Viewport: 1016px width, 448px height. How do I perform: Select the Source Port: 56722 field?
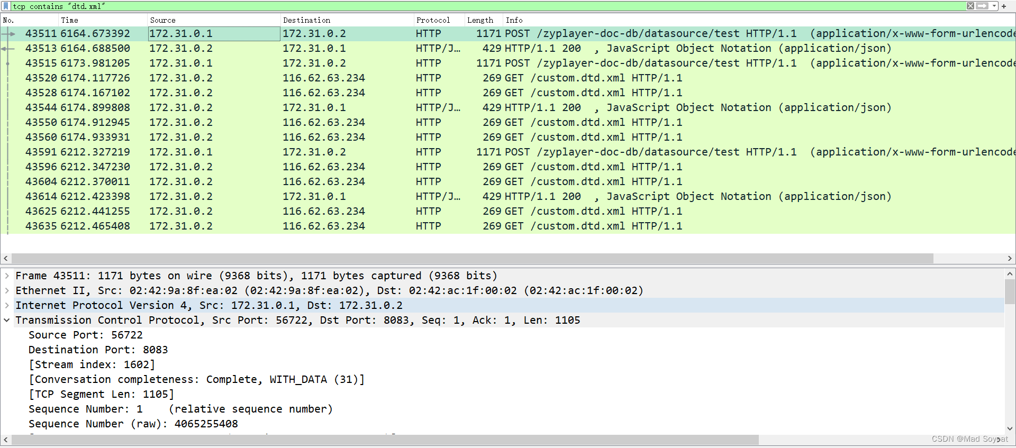coord(86,335)
